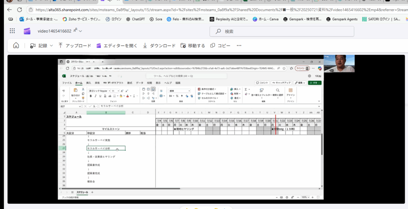Open the Microsoft 365 app launcher grid
Image resolution: width=408 pixels, height=209 pixels.
(x=12, y=31)
